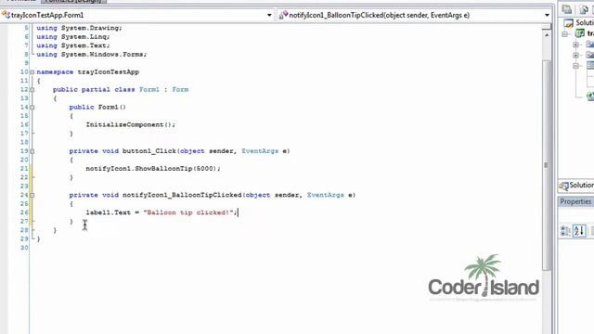Screen dimensions: 594x334
Task: Click the Properties panel title bar
Action: pyautogui.click(x=575, y=202)
